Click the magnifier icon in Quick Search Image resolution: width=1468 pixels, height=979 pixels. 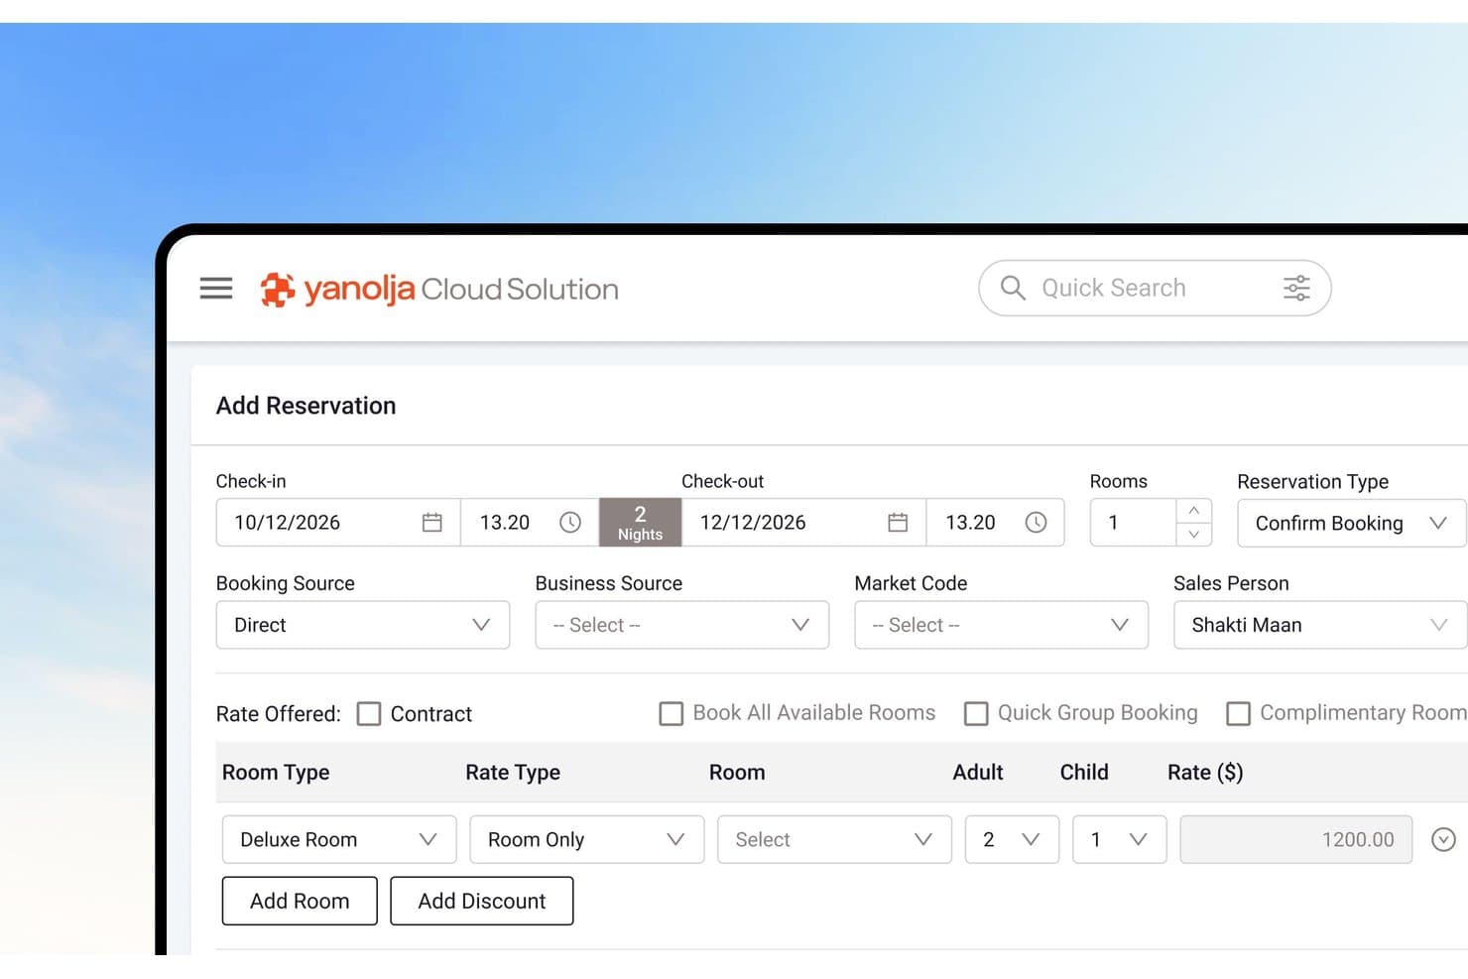click(x=1013, y=288)
